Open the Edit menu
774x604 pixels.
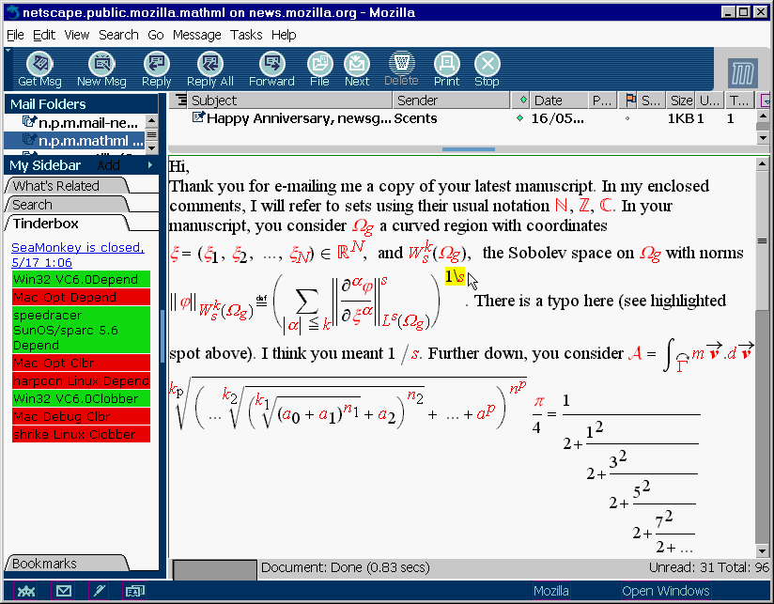tap(44, 35)
